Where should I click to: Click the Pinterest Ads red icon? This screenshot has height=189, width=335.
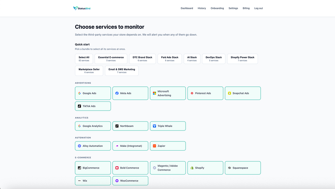[192, 93]
